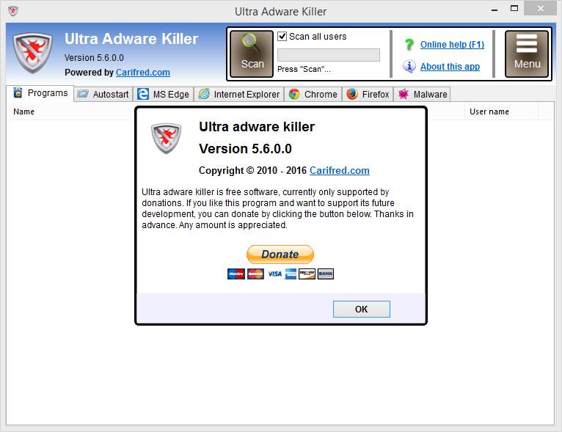Screen dimensions: 562x432
Task: Show the Malware tab
Action: (422, 94)
